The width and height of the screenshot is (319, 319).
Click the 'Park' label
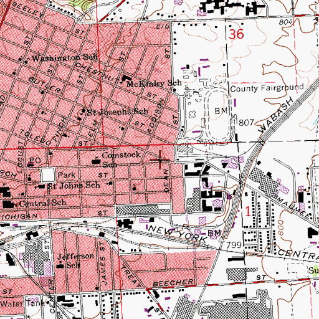[x=67, y=174]
